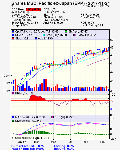Click the green Divergence legend swatch

pyautogui.click(x=13, y=121)
